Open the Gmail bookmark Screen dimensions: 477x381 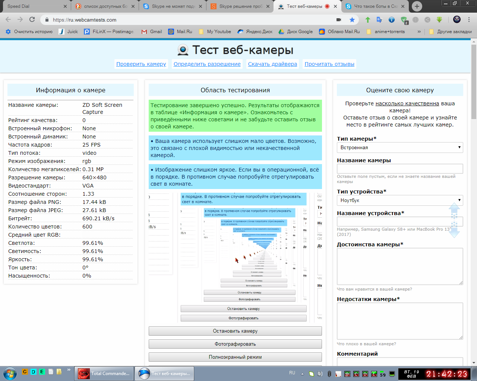pyautogui.click(x=152, y=32)
